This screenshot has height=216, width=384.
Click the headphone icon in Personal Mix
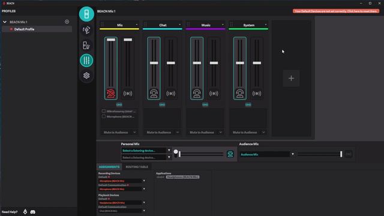click(x=230, y=154)
